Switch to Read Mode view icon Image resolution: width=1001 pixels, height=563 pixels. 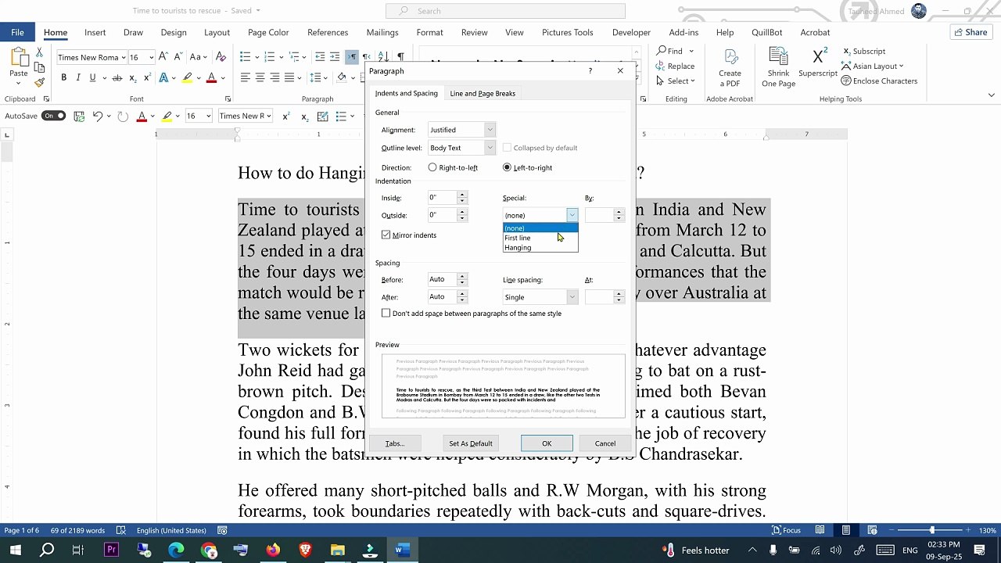pos(820,530)
